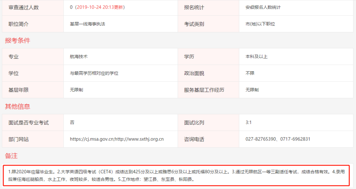This screenshot has width=356, height=189.
Task: Select the 市(地)以下职位 value
Action: click(260, 24)
